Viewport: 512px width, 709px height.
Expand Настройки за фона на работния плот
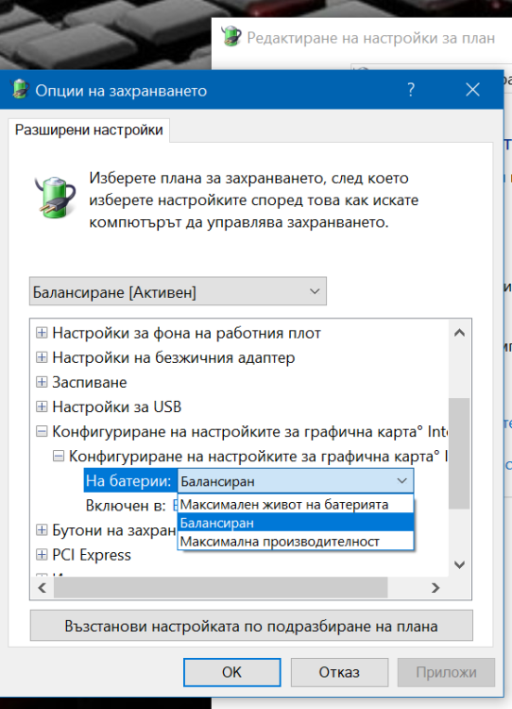click(42, 333)
